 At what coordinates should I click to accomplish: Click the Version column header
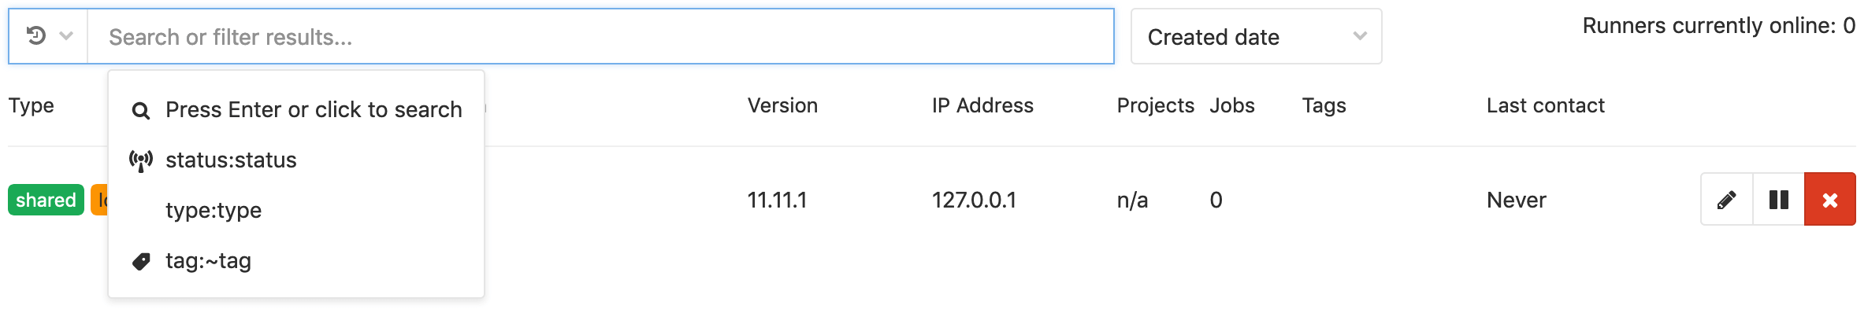[782, 105]
